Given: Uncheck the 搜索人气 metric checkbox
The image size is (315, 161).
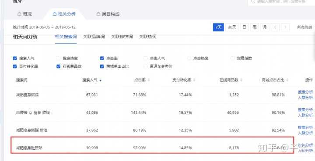Looking at the screenshot, I should [15, 58].
